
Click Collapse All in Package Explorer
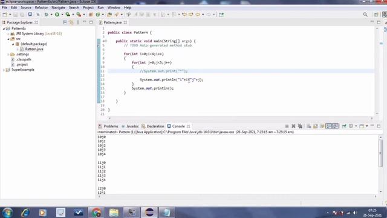tap(65, 22)
